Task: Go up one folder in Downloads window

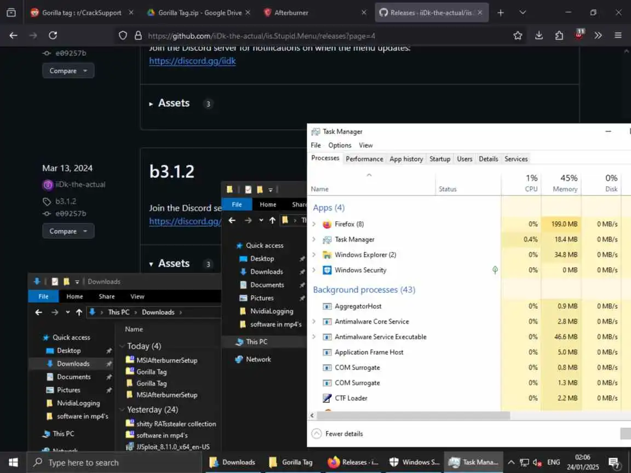Action: point(79,312)
